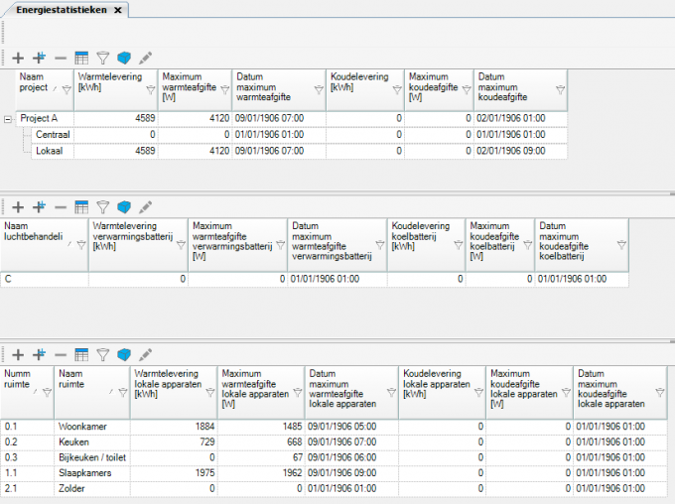
Task: Sort by the Warmtelevering [kWh] project column header
Action: (109, 82)
